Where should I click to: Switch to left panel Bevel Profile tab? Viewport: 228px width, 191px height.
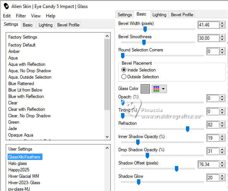(68, 25)
